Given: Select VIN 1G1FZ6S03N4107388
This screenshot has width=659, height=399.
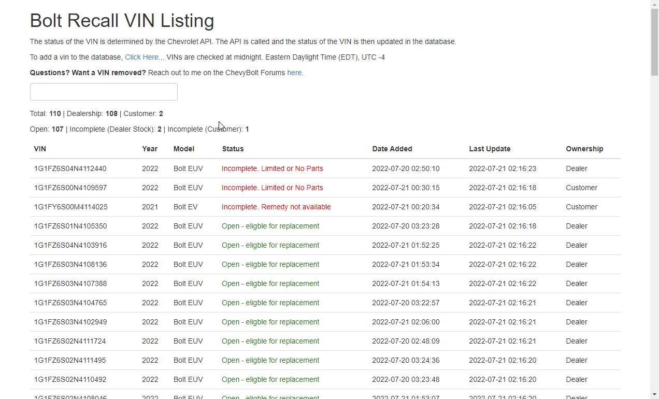Looking at the screenshot, I should (70, 283).
